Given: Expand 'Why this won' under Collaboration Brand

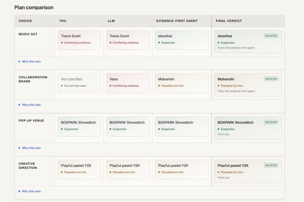Looking at the screenshot, I should pyautogui.click(x=30, y=105).
